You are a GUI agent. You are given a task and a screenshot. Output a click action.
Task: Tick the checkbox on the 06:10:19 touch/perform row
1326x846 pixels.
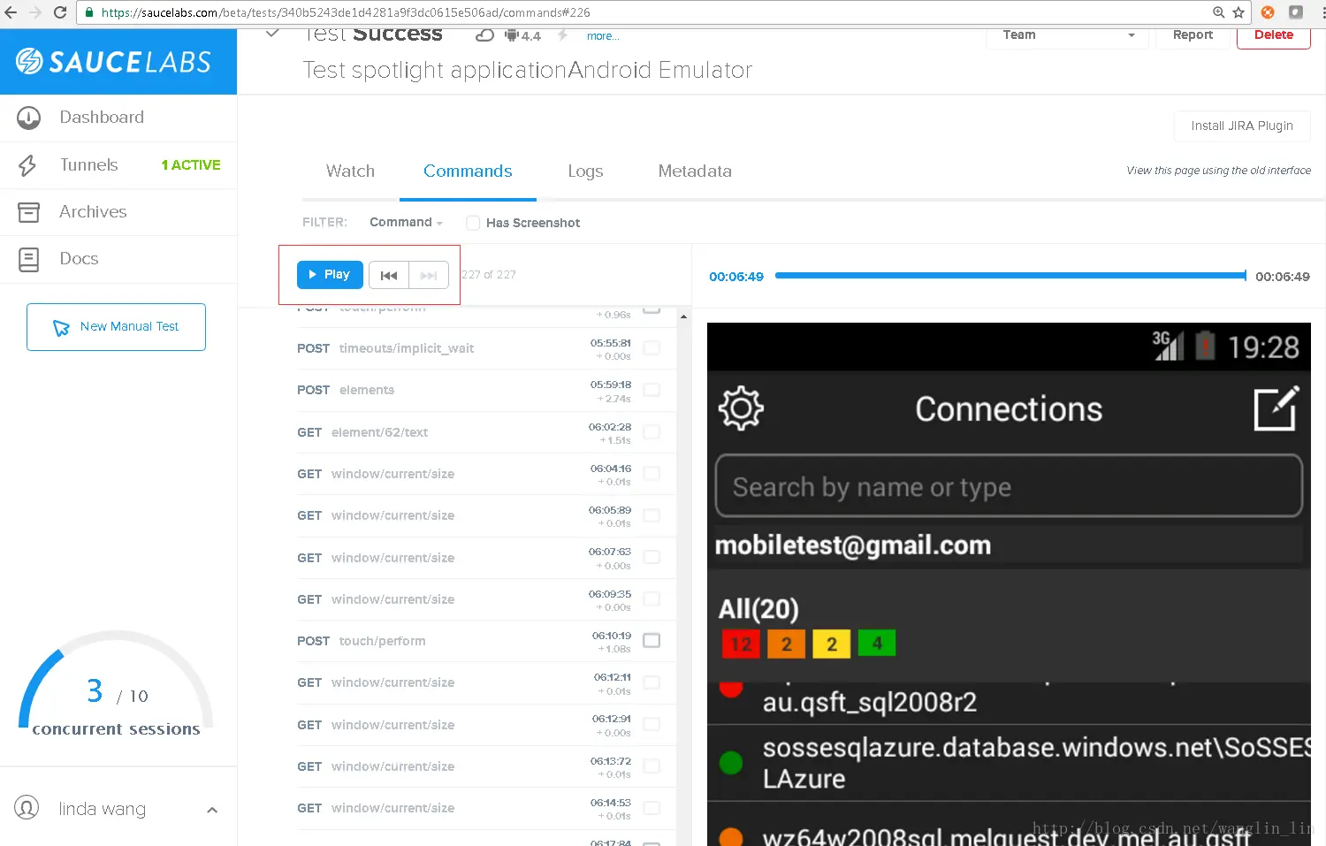(x=652, y=641)
